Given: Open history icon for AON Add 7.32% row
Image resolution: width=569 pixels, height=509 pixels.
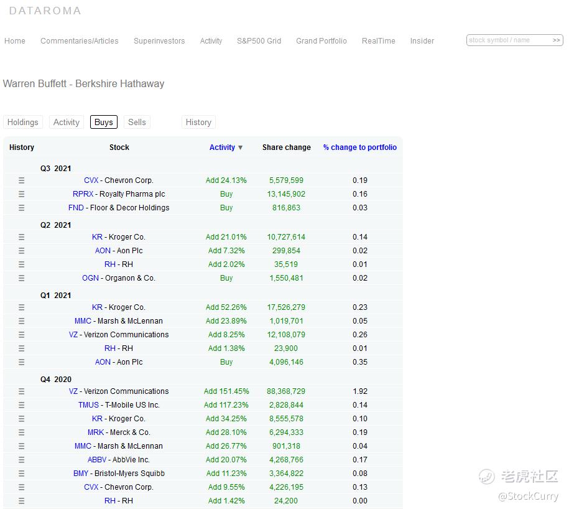Looking at the screenshot, I should [21, 251].
